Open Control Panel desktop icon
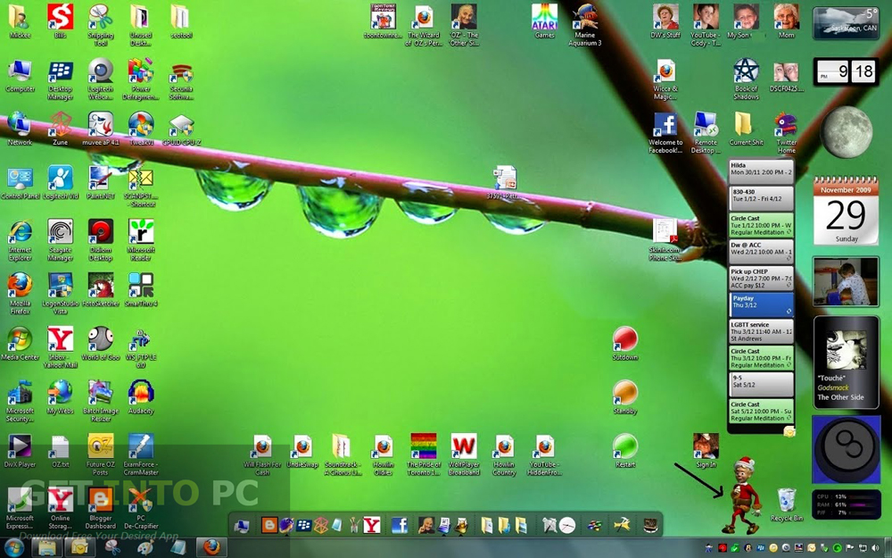Viewport: 892px width, 558px height. (x=20, y=183)
